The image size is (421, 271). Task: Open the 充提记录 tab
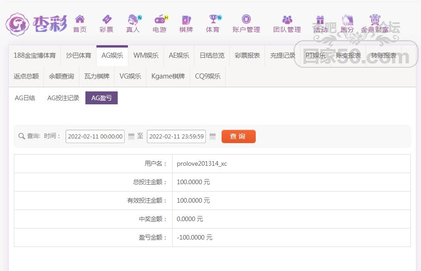(x=283, y=55)
